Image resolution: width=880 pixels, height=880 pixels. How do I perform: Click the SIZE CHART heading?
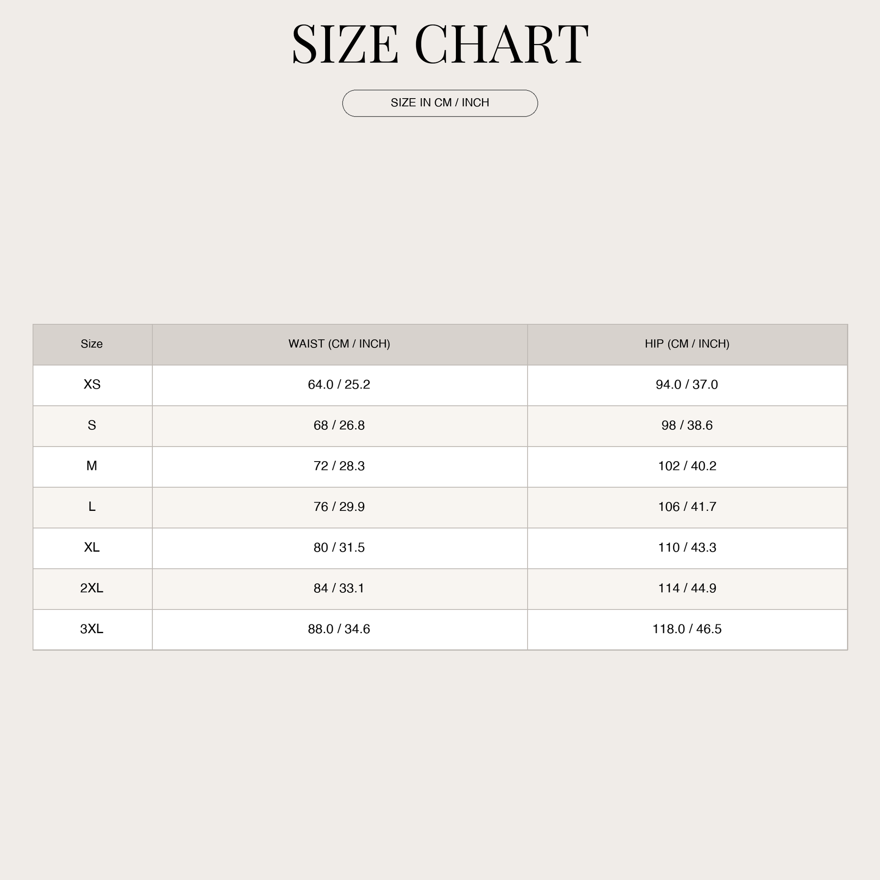tap(440, 44)
